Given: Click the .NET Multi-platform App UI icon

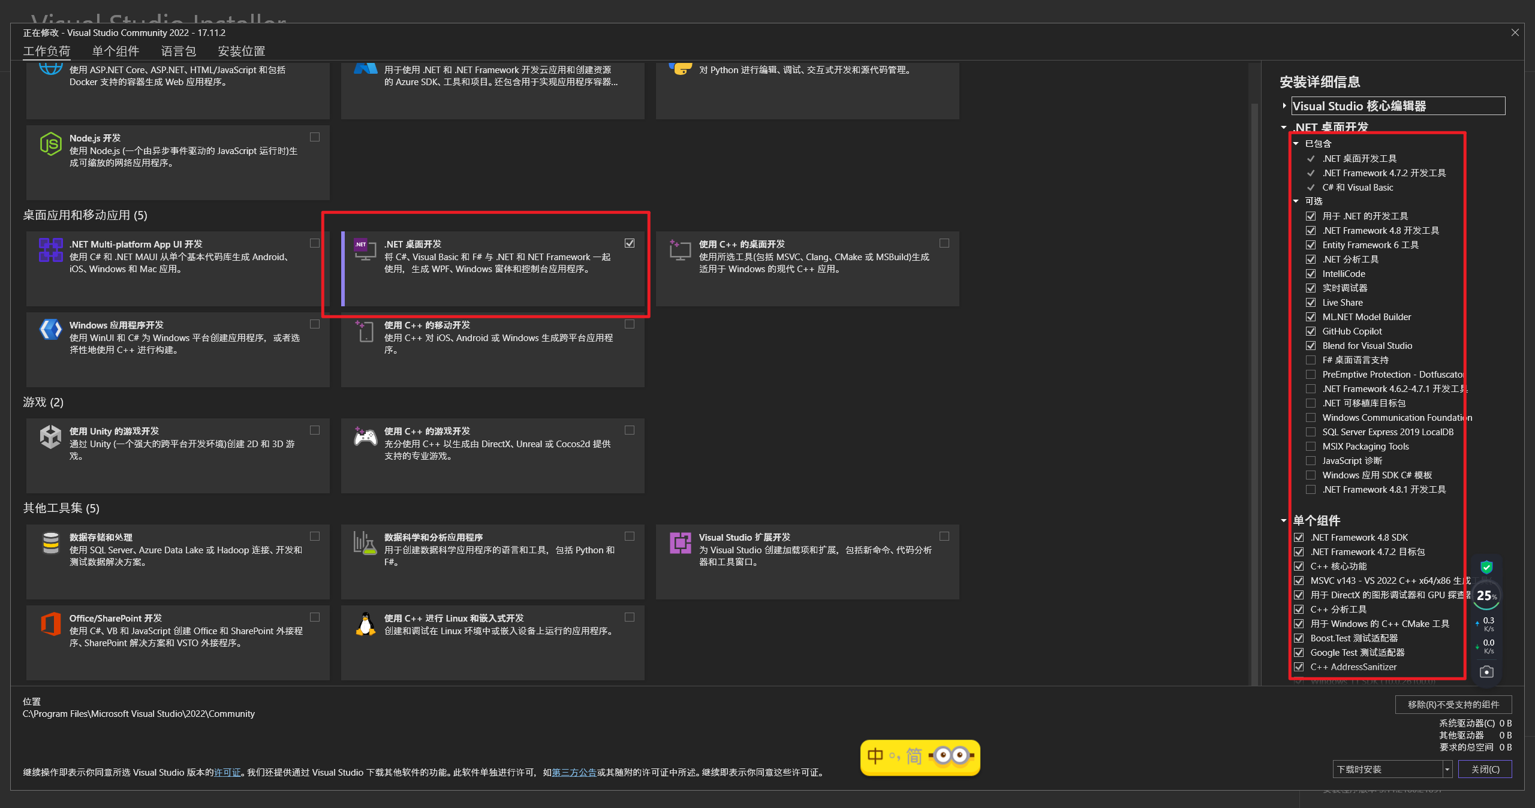Looking at the screenshot, I should pyautogui.click(x=50, y=250).
